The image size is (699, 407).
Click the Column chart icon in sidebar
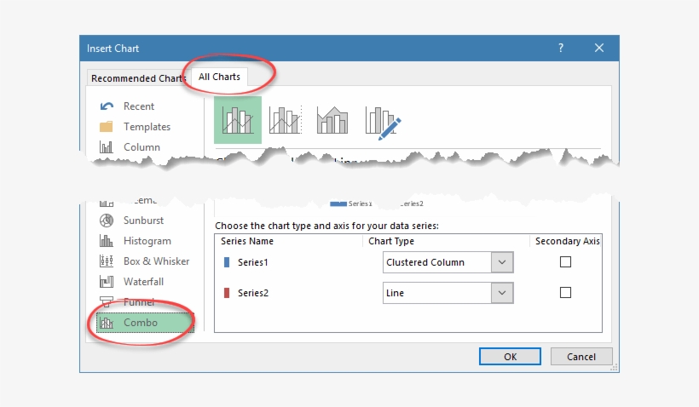(106, 147)
